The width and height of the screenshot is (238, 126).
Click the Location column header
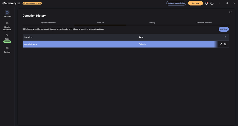[x=28, y=37]
